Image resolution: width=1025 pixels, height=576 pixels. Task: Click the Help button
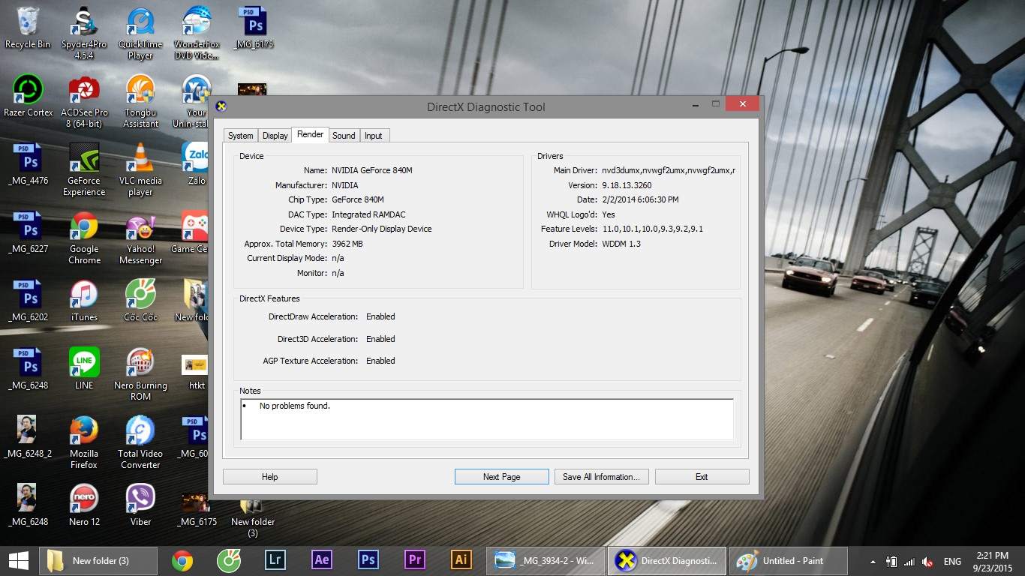(x=270, y=477)
